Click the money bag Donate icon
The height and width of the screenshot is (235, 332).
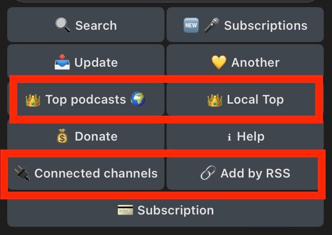coord(62,136)
